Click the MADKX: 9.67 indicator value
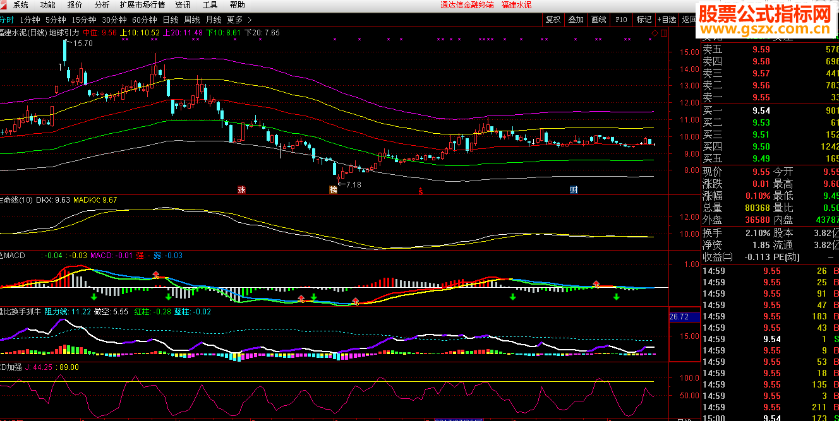Viewport: 839px width, 421px height. (x=95, y=200)
